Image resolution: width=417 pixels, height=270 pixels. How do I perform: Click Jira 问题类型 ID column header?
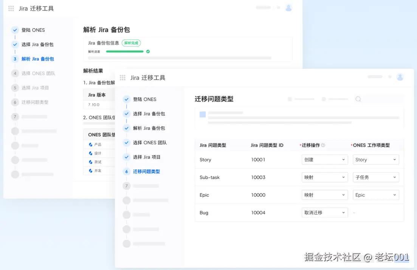click(267, 145)
